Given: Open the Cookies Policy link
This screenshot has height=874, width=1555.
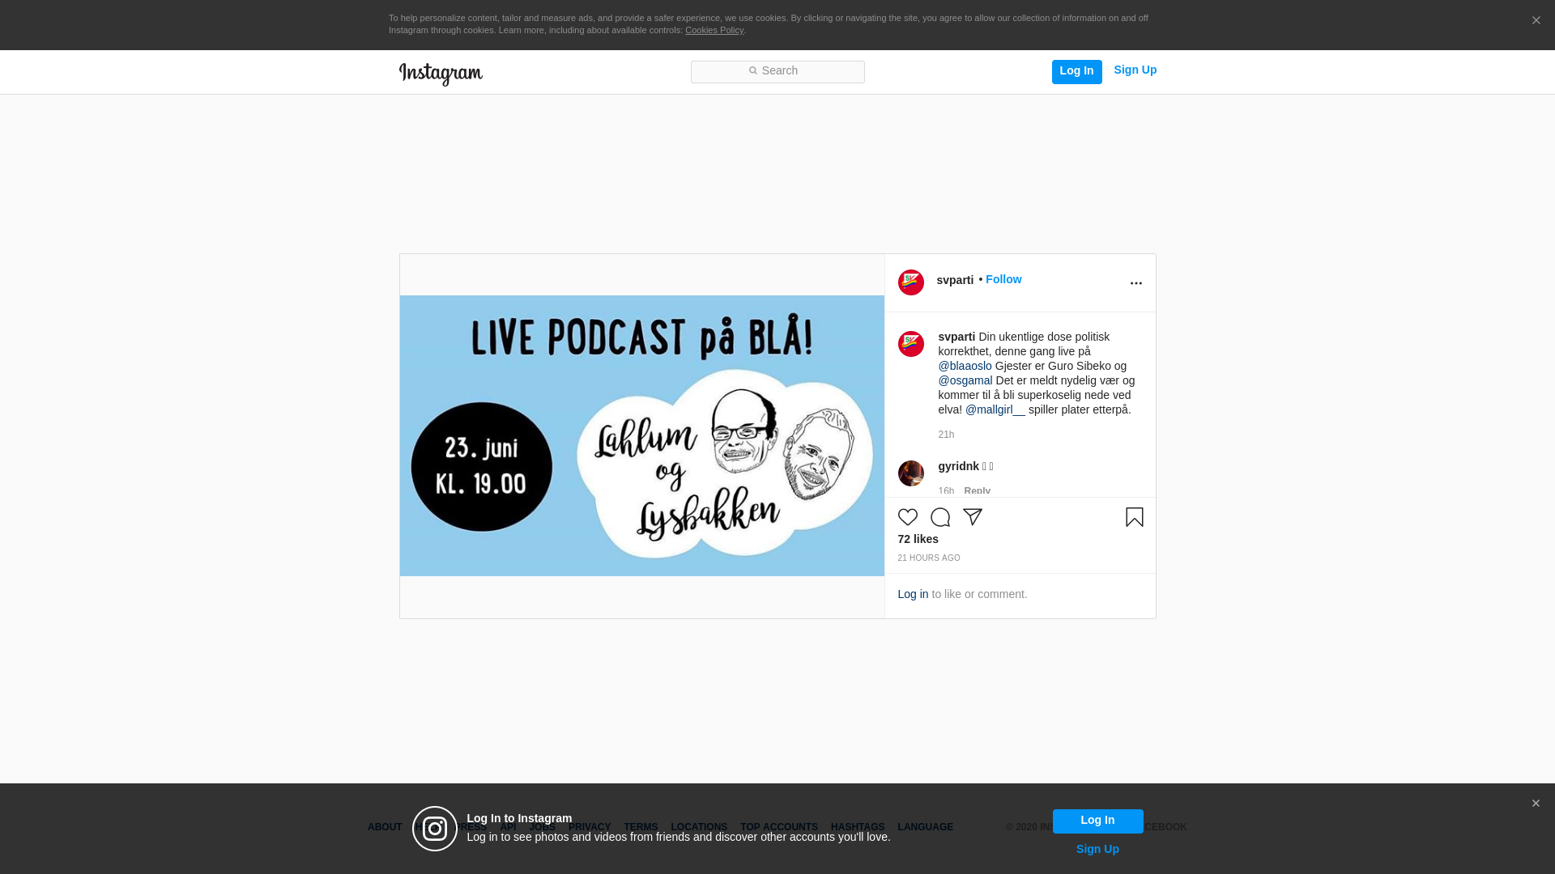Looking at the screenshot, I should [x=714, y=30].
